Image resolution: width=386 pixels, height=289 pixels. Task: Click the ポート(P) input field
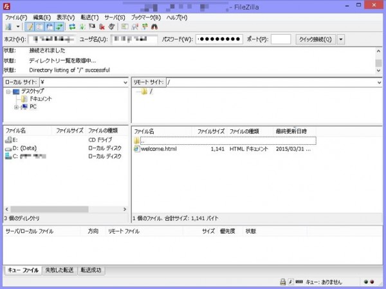point(280,39)
